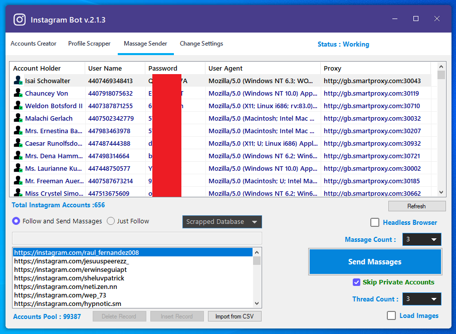This screenshot has height=334, width=456.
Task: Click user icon beside Caesar Runolfsdo...
Action: point(18,143)
